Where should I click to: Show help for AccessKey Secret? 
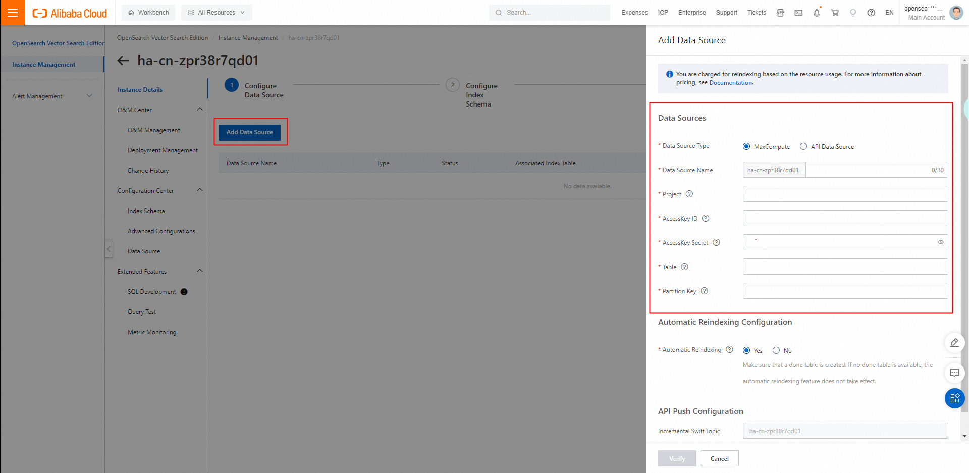pyautogui.click(x=716, y=243)
